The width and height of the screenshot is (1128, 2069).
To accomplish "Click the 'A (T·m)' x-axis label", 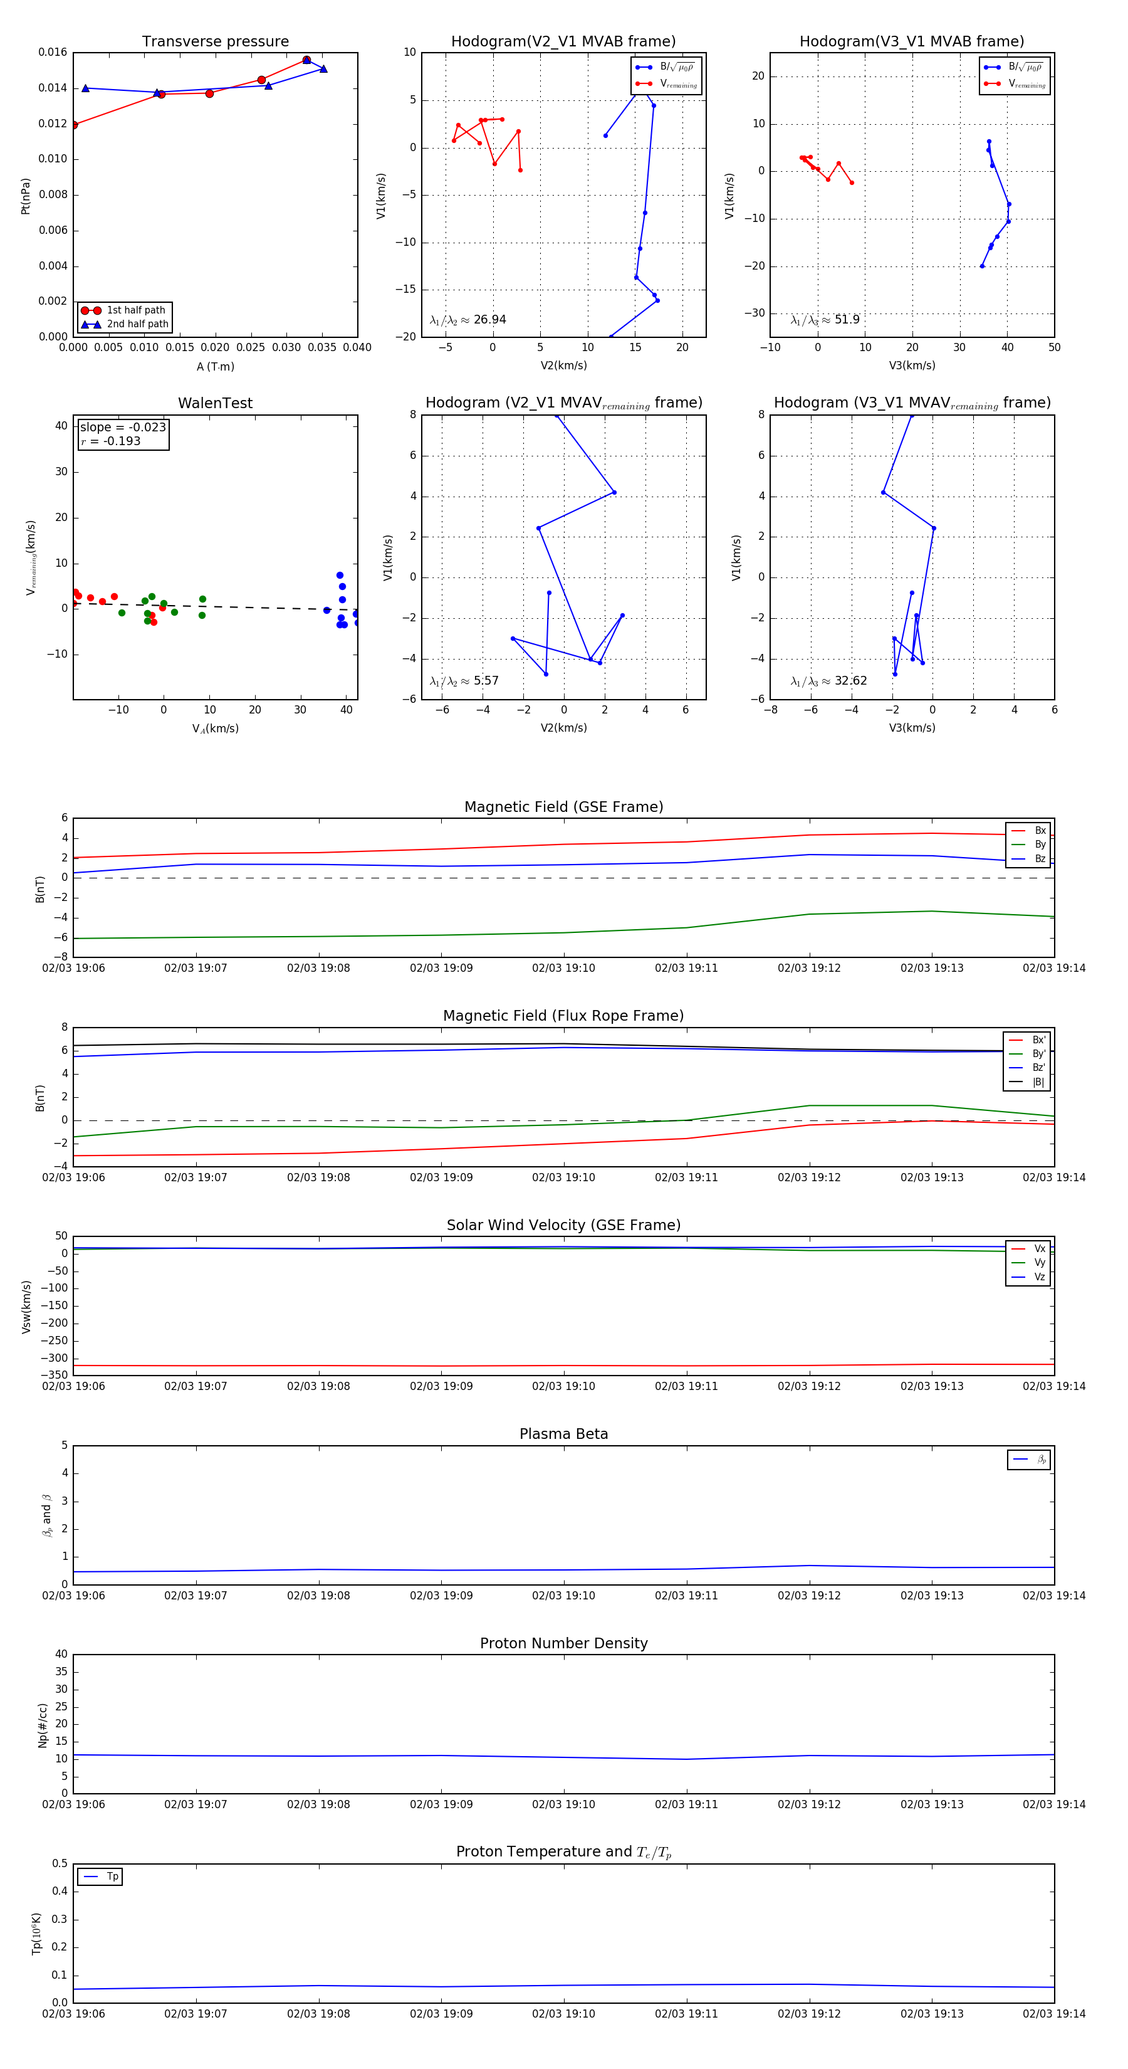I will [x=215, y=366].
